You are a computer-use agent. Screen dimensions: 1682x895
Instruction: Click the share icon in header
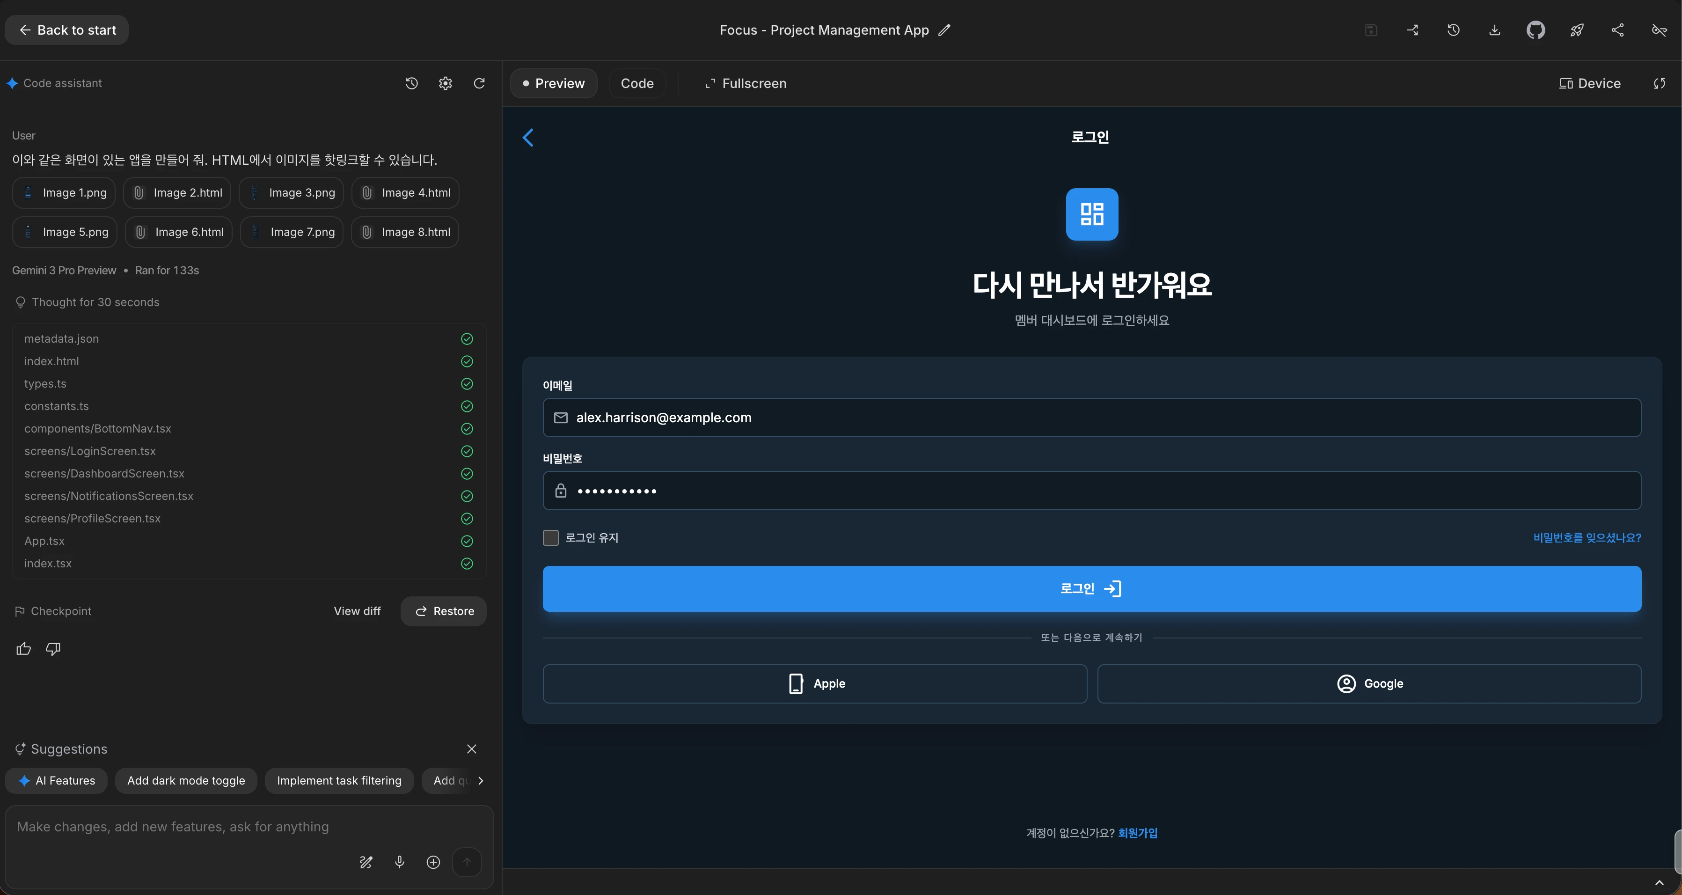coord(1617,30)
